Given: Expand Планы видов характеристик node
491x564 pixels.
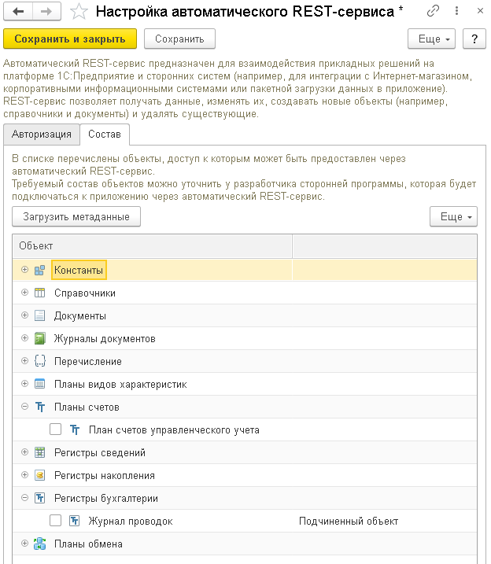Looking at the screenshot, I should pos(24,383).
